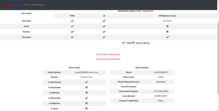Viewport: 219px width, 111px height.
Task: Click the Is Gibberish red cross
Action: click(x=86, y=103)
